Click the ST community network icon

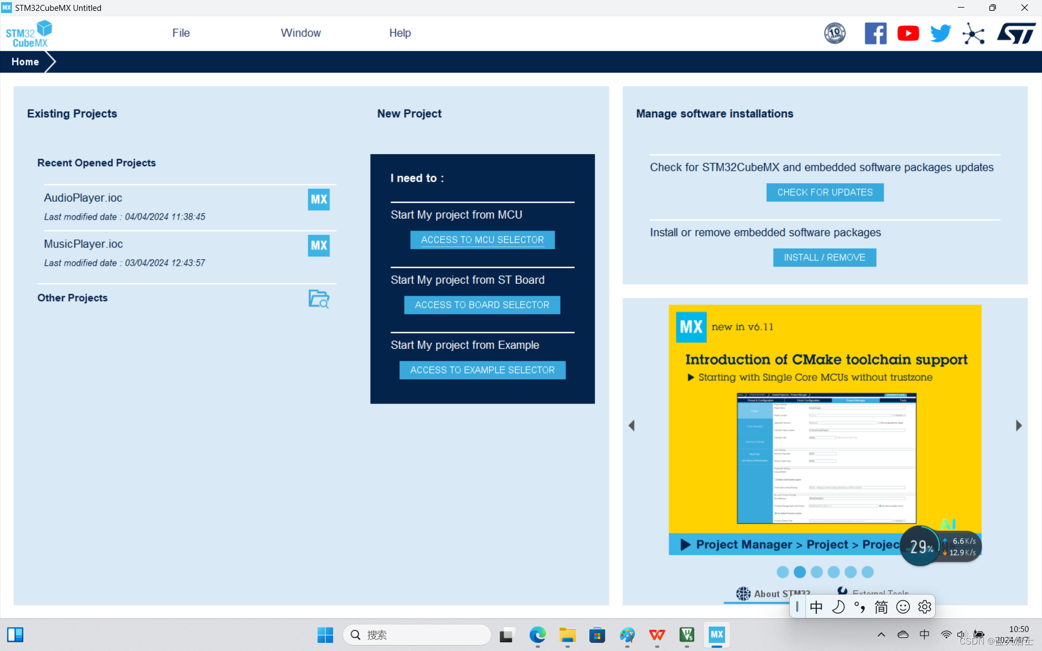[x=973, y=34]
